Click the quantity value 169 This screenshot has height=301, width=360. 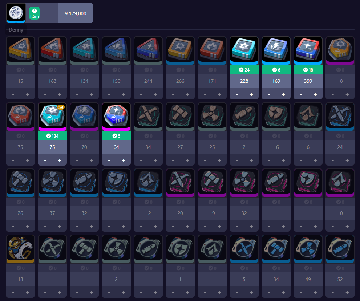point(276,81)
